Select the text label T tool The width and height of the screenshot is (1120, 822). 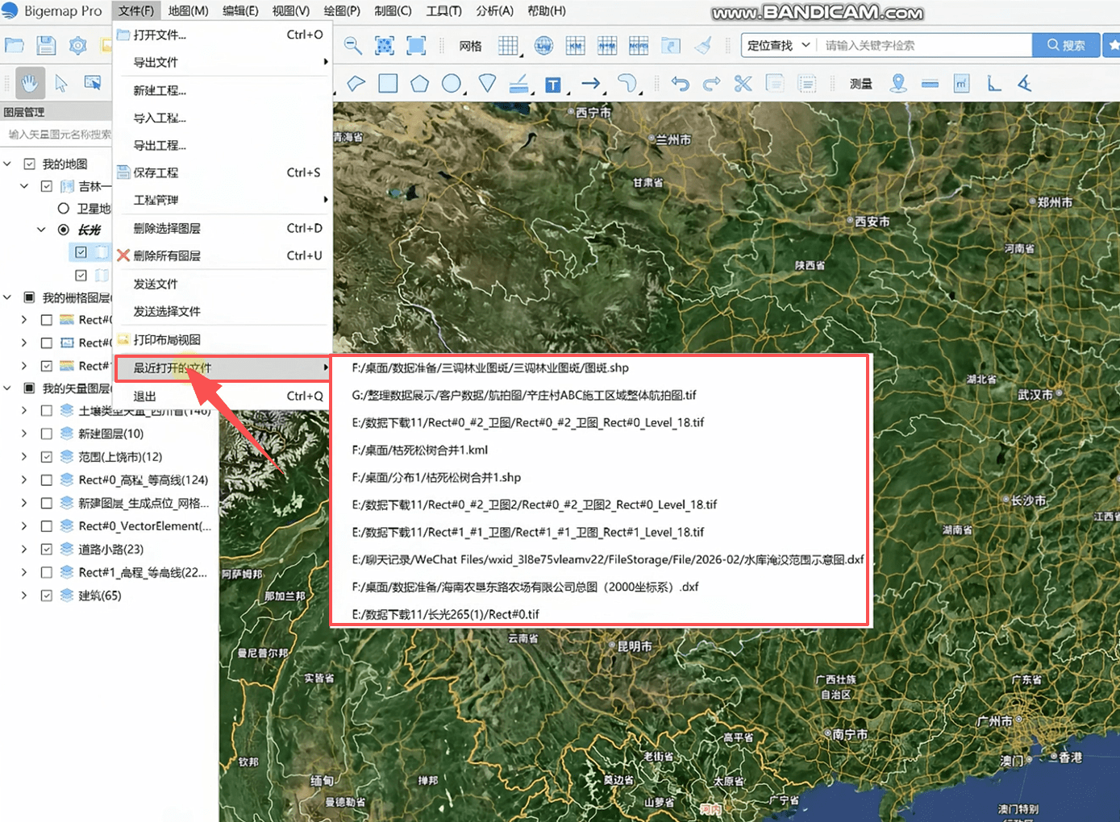coord(553,85)
